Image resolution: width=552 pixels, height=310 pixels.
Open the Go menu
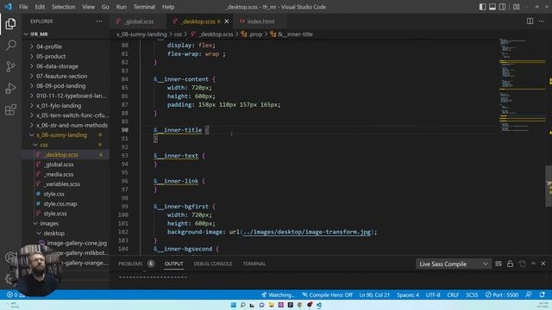[x=105, y=7]
